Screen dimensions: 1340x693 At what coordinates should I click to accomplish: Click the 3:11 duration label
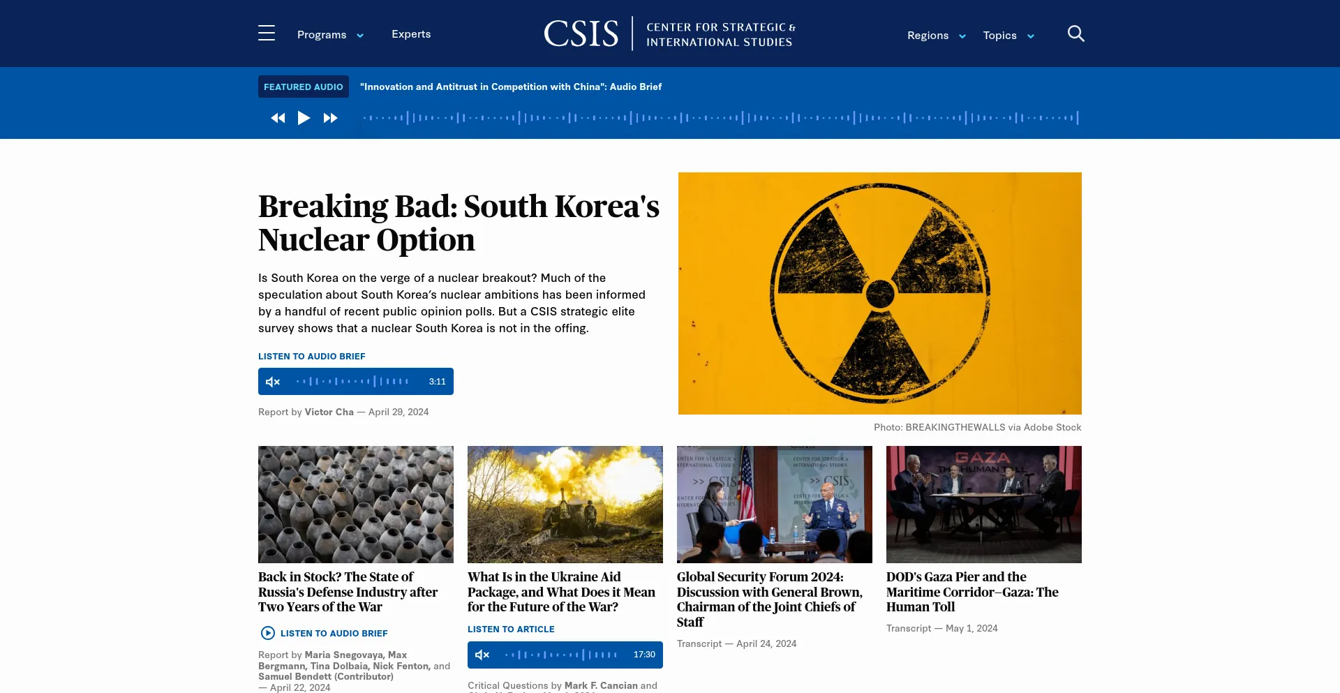click(x=437, y=382)
